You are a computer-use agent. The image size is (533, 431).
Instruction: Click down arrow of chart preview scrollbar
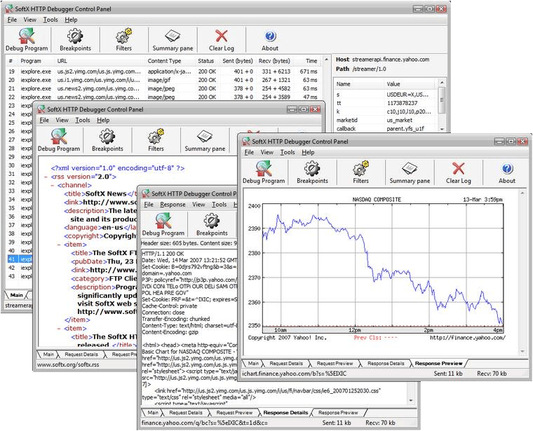tap(522, 351)
